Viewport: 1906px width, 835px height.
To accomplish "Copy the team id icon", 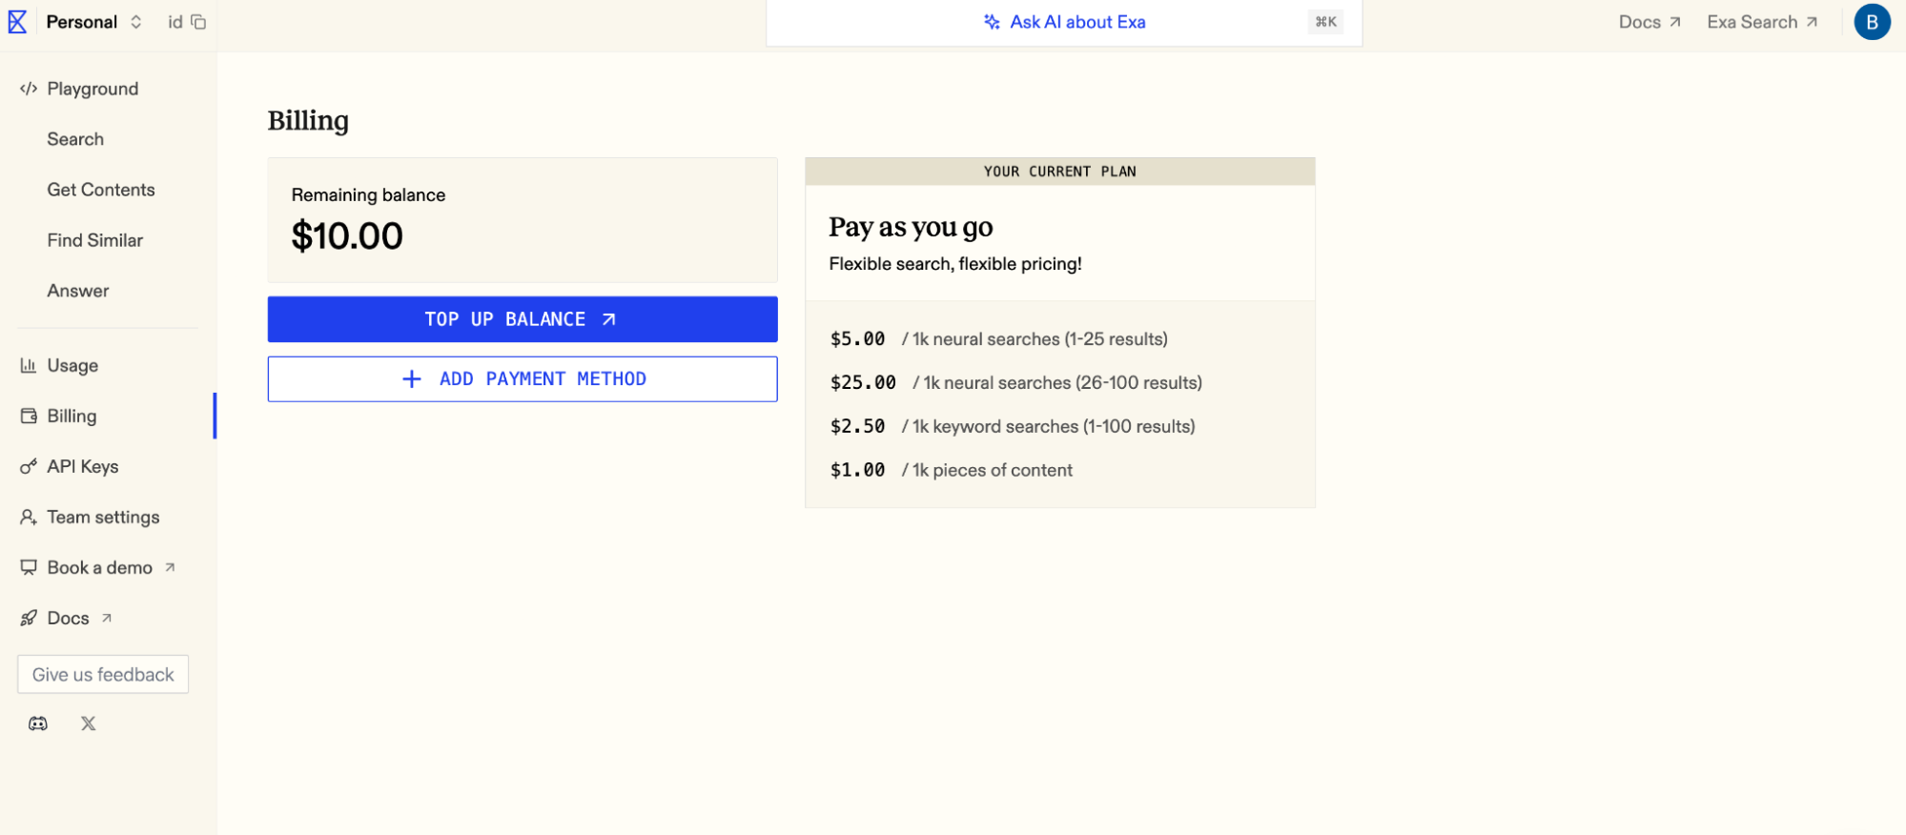I will pos(198,22).
